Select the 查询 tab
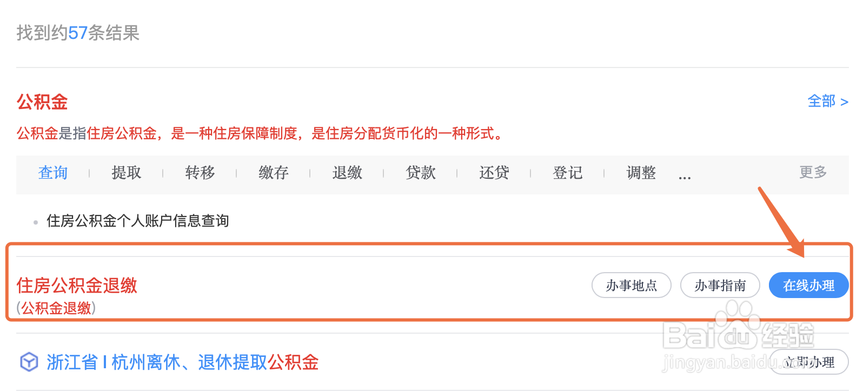Viewport: 863px width, 392px height. point(53,173)
